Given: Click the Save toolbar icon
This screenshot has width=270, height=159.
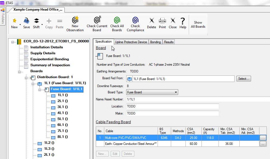Looking at the screenshot, I should click(27, 21).
